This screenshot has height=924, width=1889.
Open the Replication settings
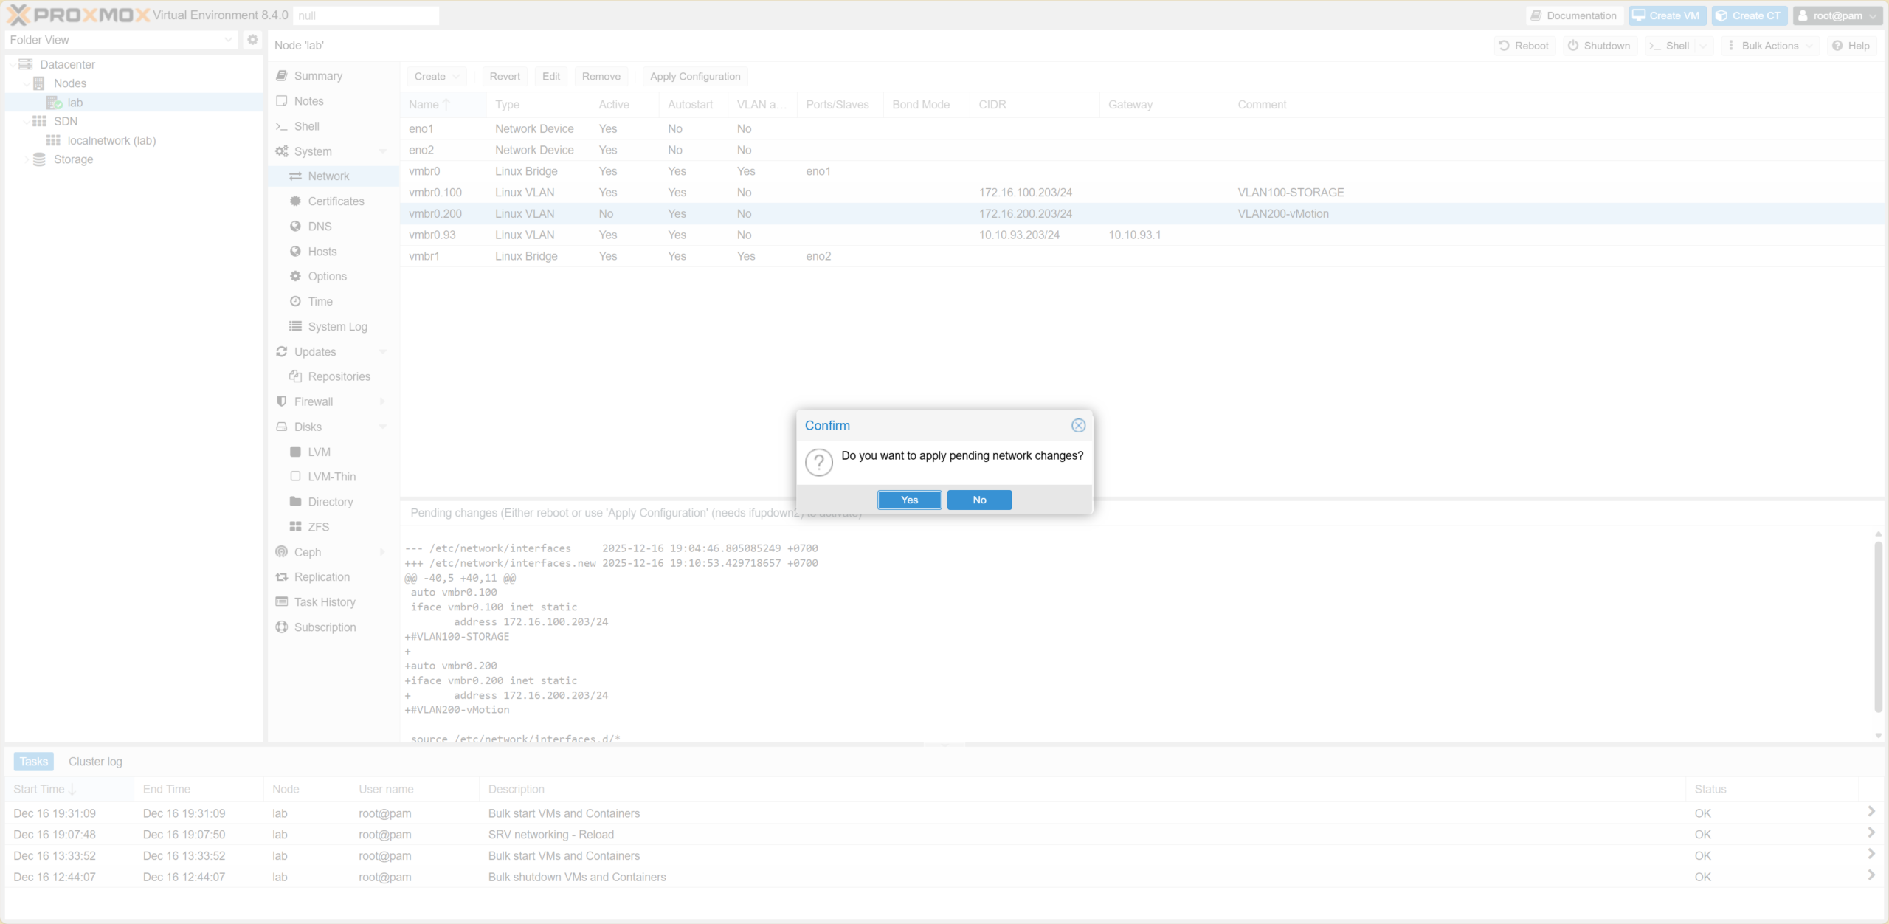coord(322,576)
